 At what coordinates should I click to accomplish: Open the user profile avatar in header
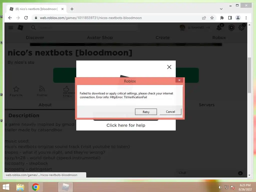click(x=182, y=27)
